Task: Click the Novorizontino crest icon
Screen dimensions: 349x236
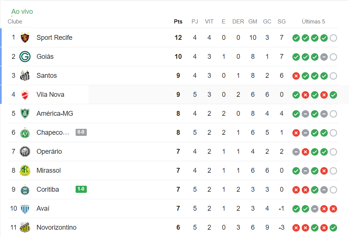Action: [x=25, y=227]
